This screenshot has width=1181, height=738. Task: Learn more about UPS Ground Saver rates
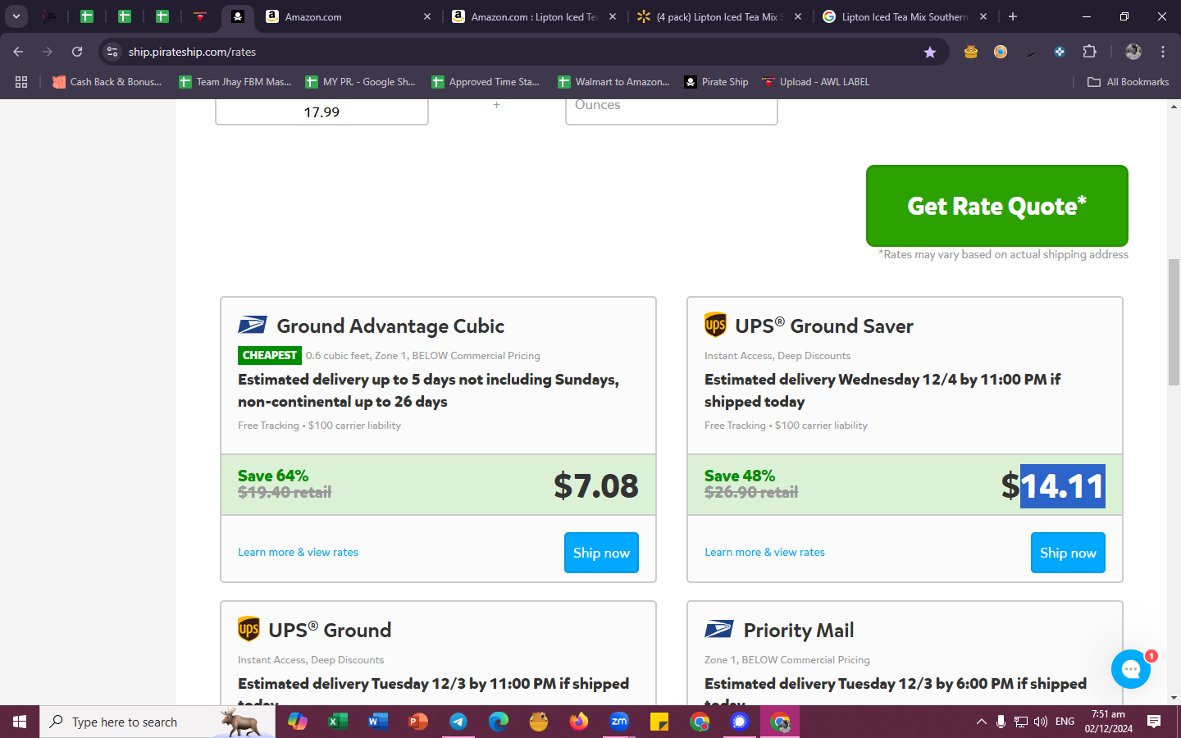(764, 552)
